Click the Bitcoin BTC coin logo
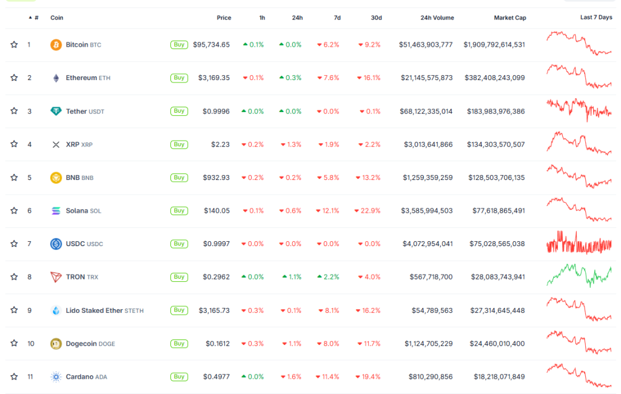This screenshot has height=394, width=621. point(55,44)
